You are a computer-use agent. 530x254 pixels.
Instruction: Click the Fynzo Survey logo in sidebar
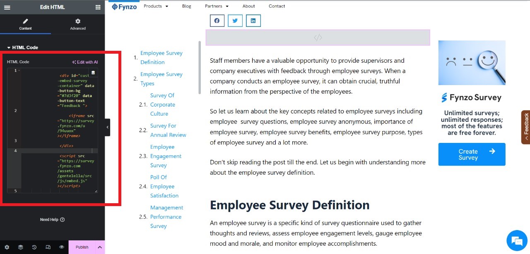471,98
